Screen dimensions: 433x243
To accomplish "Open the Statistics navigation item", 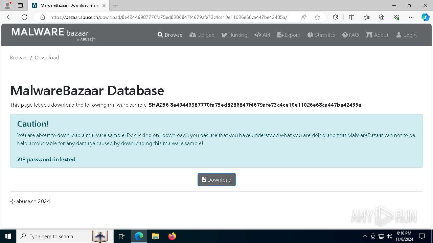I will coord(321,35).
